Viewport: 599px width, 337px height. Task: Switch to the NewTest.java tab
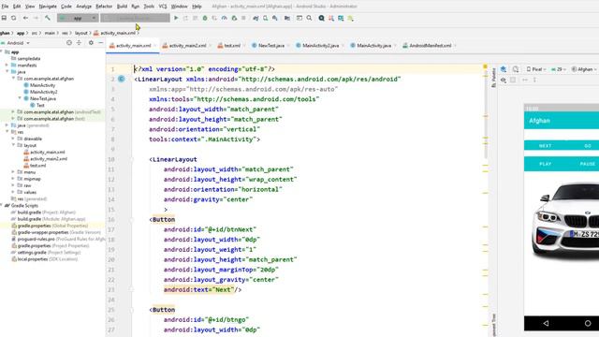(x=270, y=46)
